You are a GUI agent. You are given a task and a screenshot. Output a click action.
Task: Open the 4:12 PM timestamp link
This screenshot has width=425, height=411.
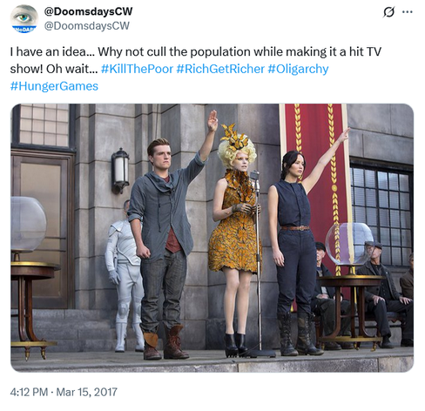(x=29, y=392)
